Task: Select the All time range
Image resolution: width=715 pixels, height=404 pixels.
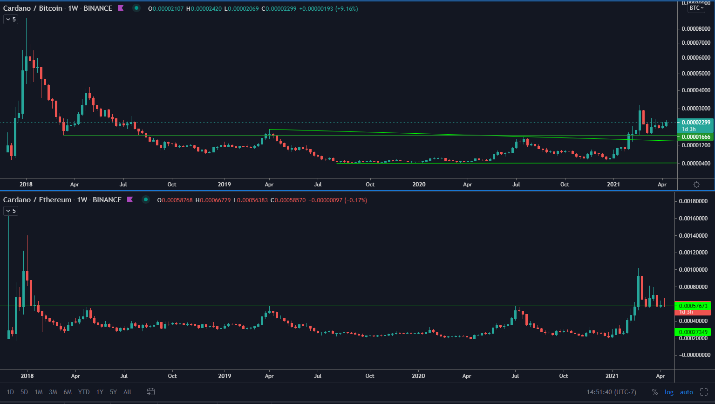Action: (127, 392)
